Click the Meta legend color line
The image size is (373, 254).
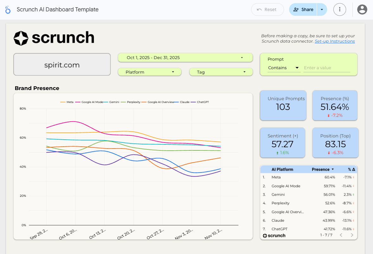[x=63, y=102]
